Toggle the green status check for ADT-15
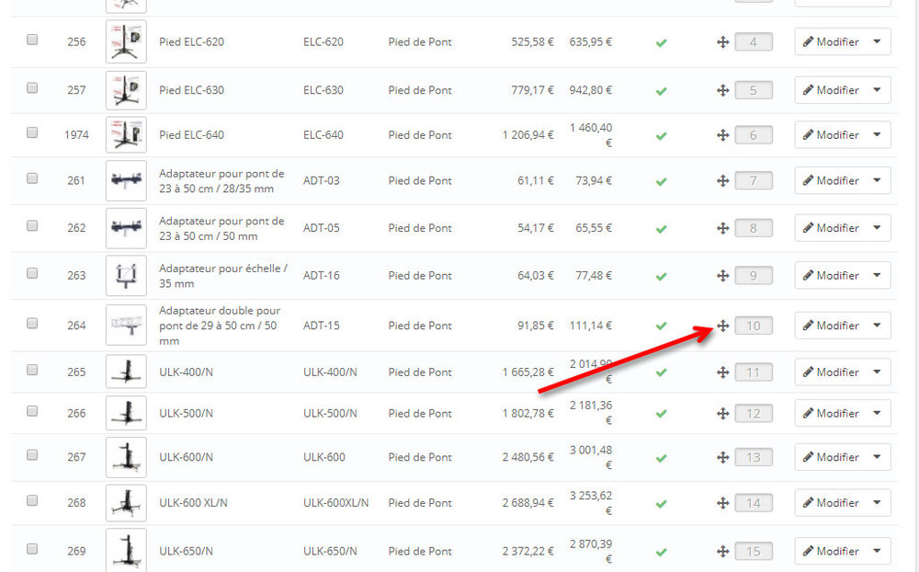Viewport: 919px width, 572px height. click(x=661, y=326)
